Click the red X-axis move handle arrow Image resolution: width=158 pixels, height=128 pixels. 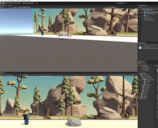tap(71, 36)
